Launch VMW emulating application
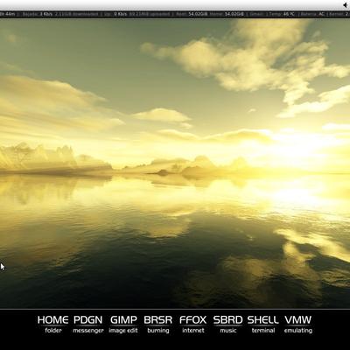The width and height of the screenshot is (350, 350). click(x=298, y=324)
